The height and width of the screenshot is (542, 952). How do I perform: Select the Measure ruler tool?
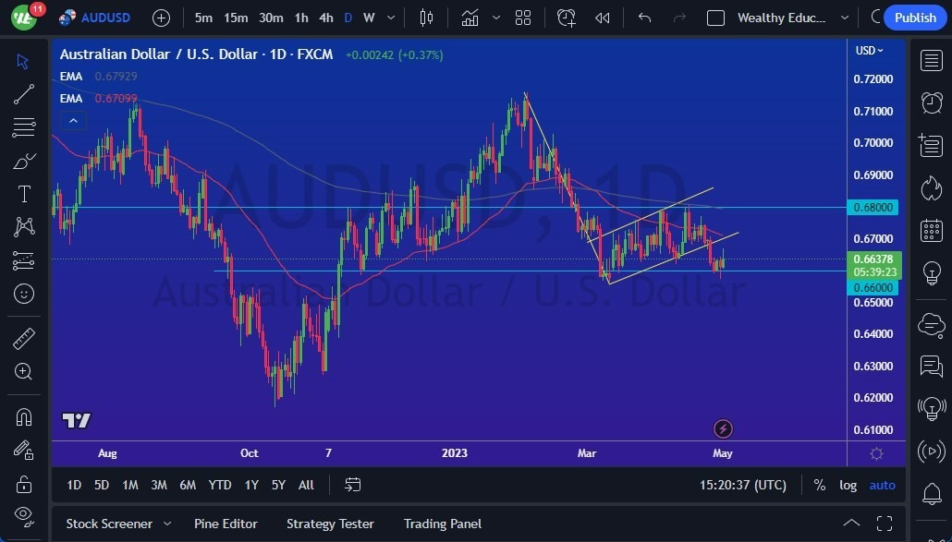click(23, 338)
